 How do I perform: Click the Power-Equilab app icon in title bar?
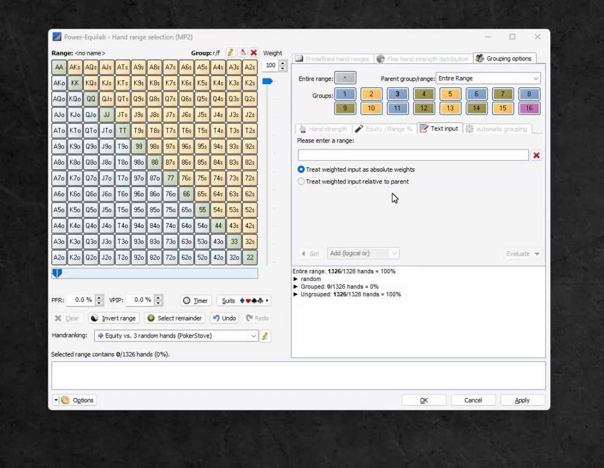[57, 37]
